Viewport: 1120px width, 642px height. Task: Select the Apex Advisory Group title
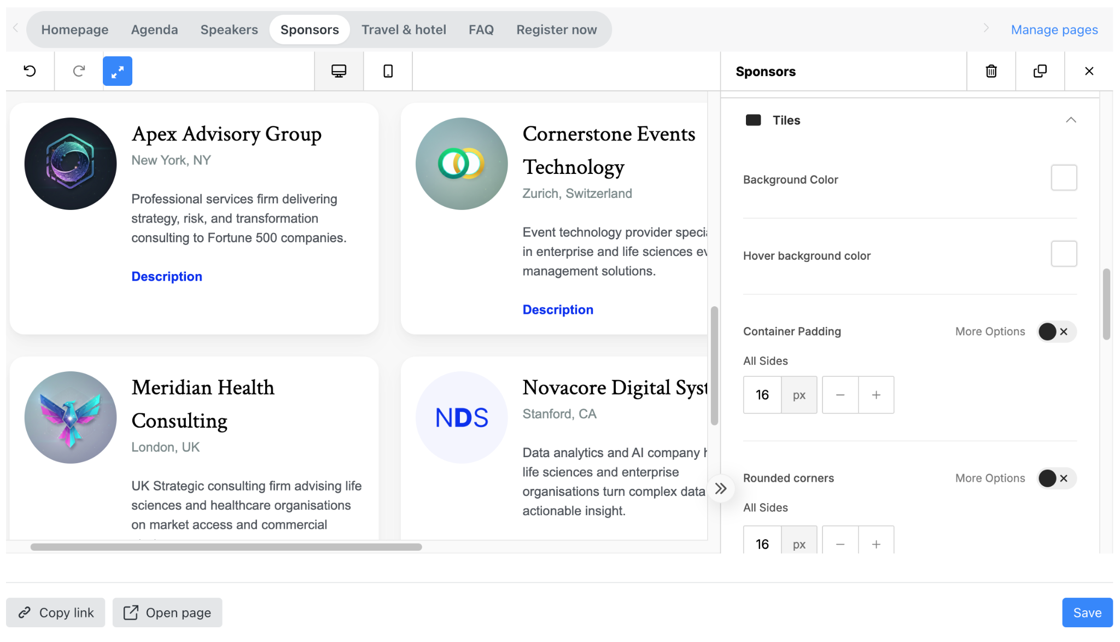pos(226,134)
